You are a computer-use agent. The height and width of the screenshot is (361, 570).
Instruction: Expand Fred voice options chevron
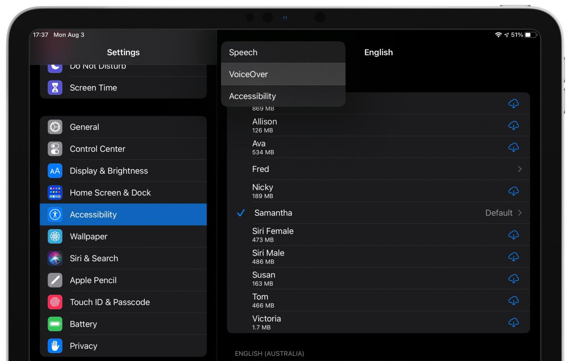point(520,169)
